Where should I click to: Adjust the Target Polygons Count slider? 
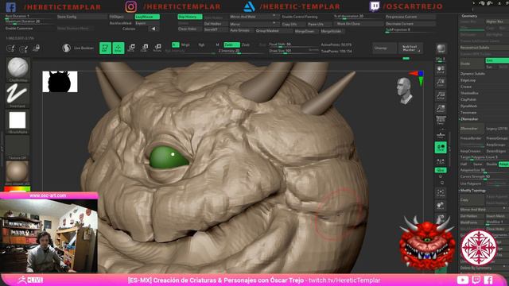coord(484,157)
